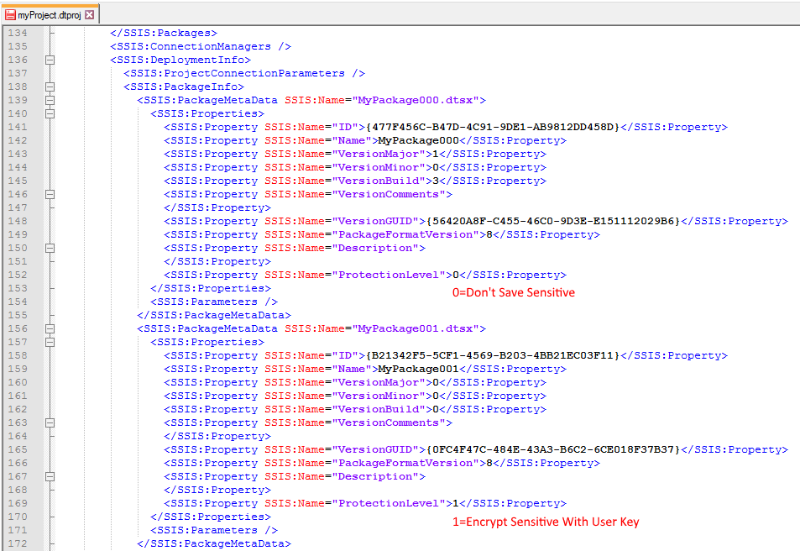The width and height of the screenshot is (800, 551).
Task: Click <SSIS:ConnectionManagers /> on line 135
Action: click(201, 46)
